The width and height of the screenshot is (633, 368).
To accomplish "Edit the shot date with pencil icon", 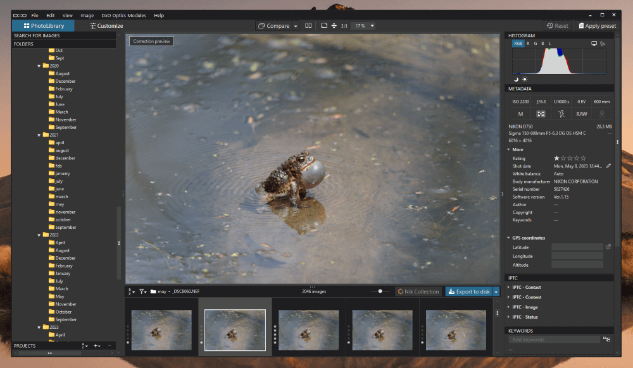I will [x=608, y=166].
